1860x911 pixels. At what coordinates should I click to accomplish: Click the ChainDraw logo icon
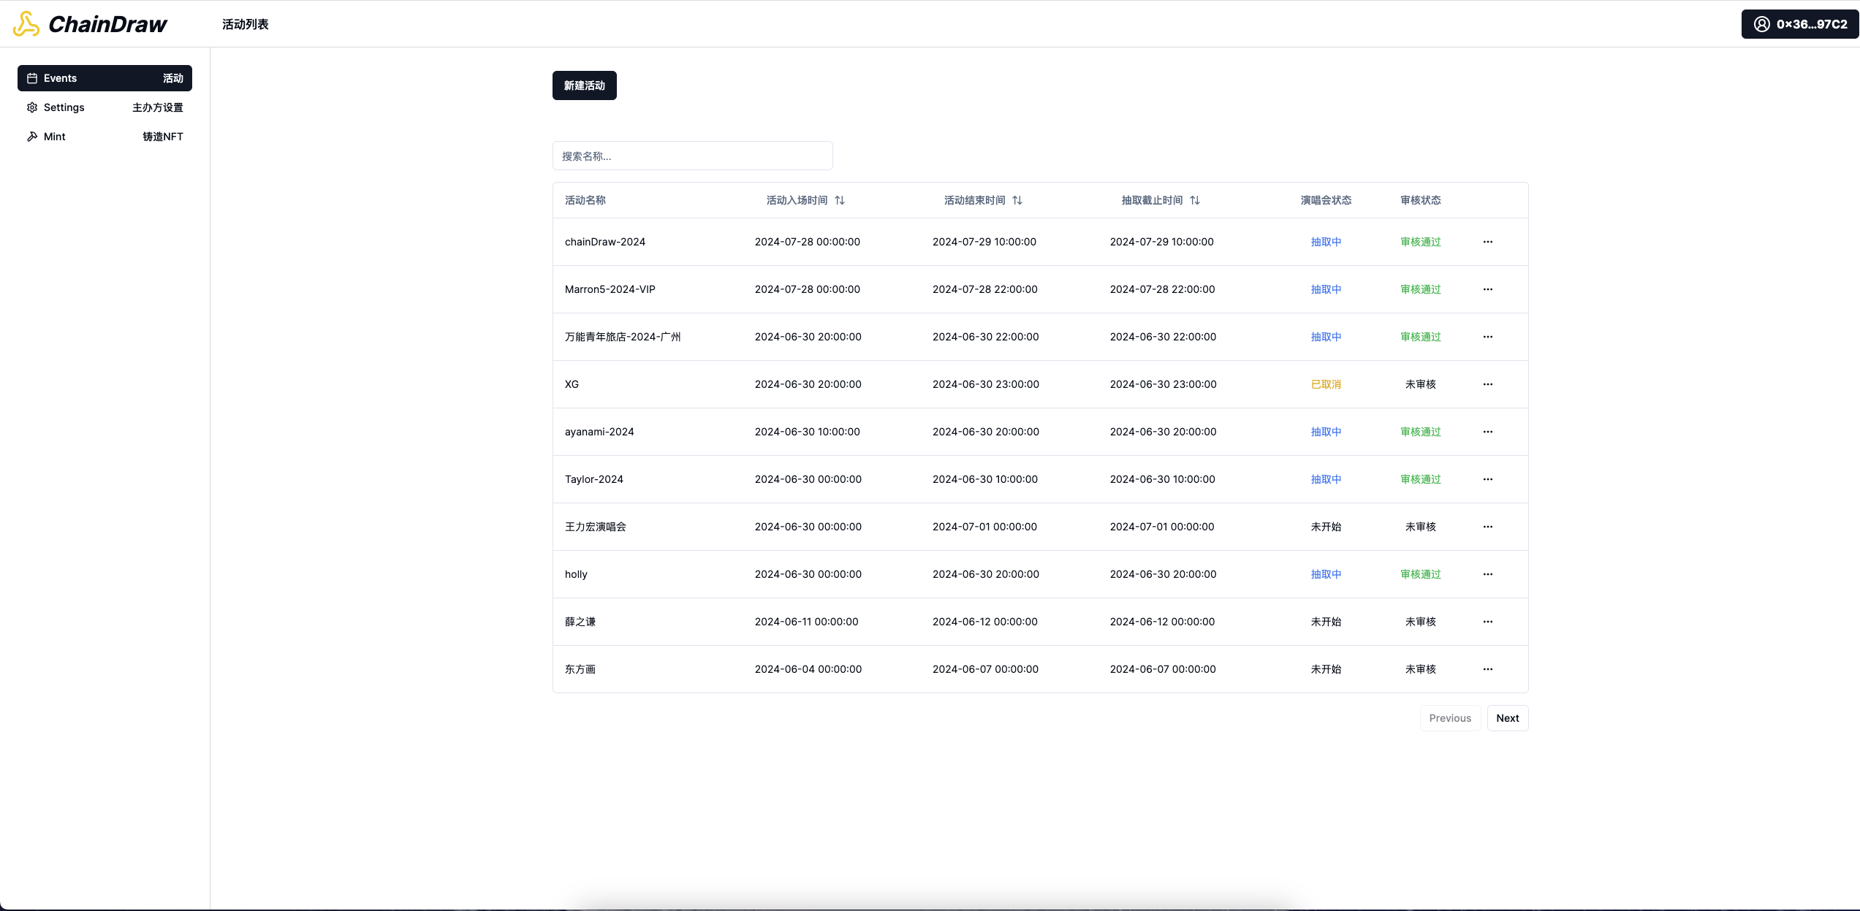26,24
